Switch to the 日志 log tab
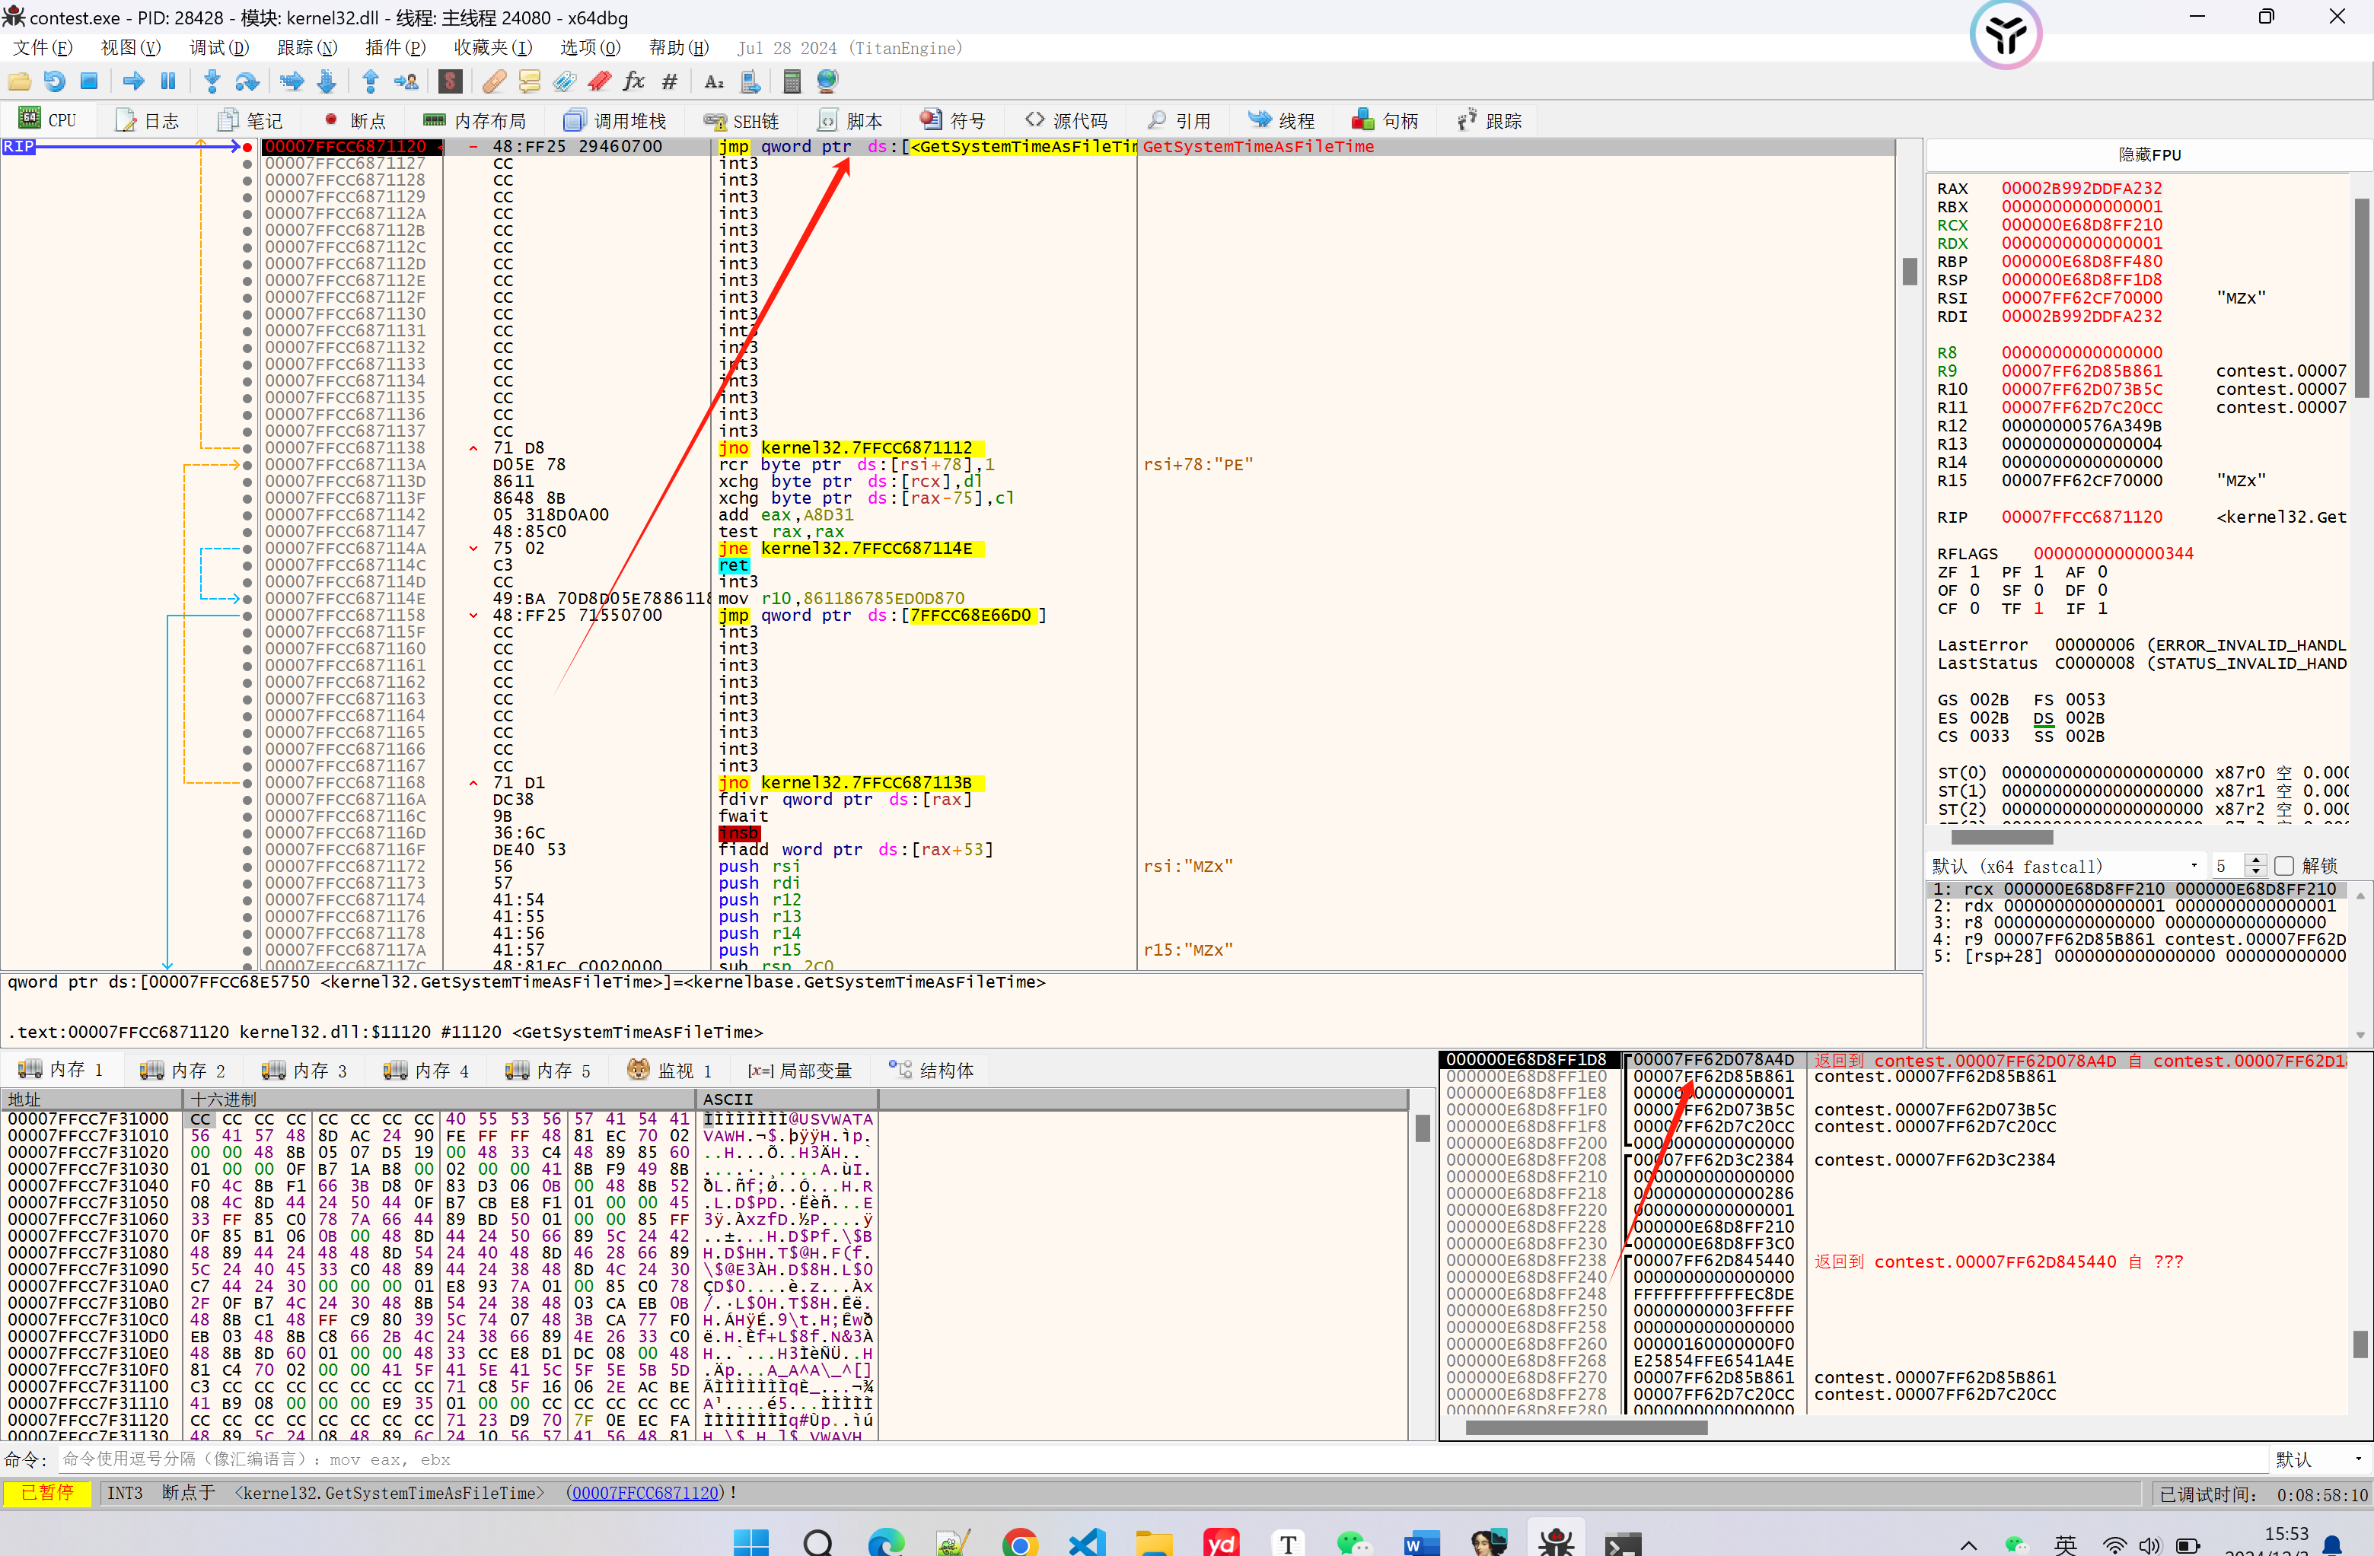2374x1556 pixels. tap(148, 121)
